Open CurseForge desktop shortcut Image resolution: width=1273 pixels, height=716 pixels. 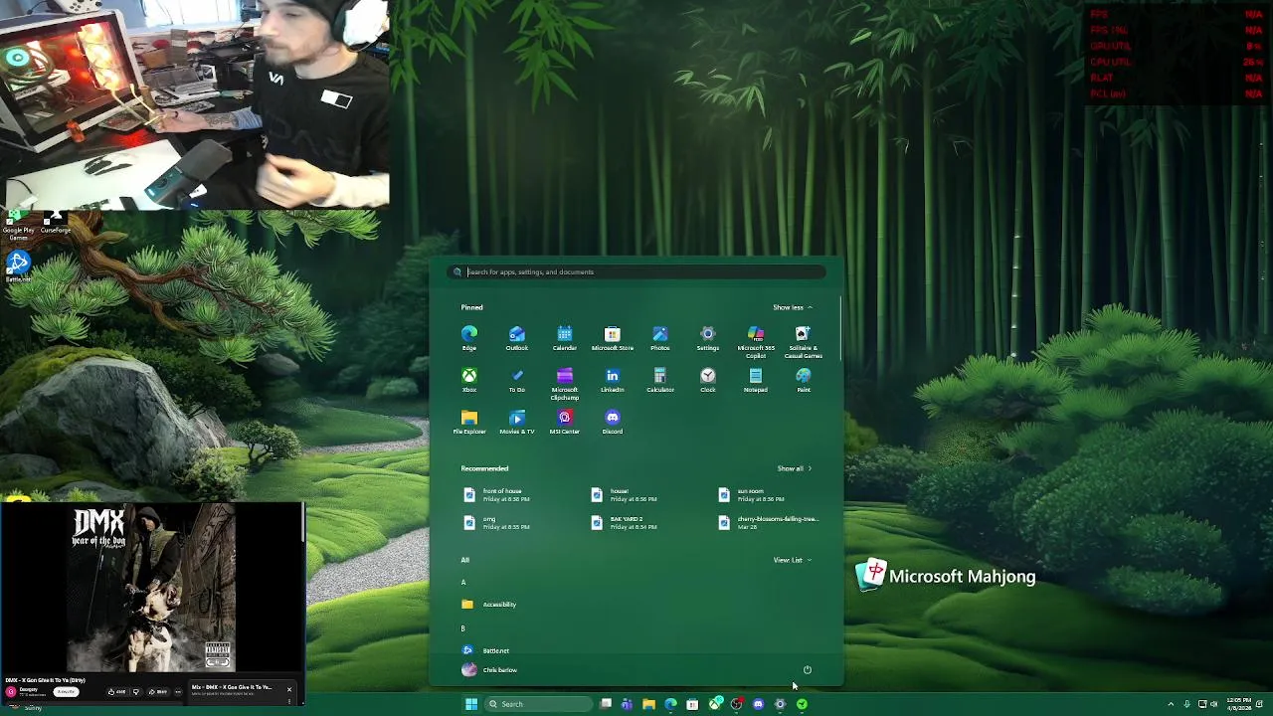click(56, 223)
